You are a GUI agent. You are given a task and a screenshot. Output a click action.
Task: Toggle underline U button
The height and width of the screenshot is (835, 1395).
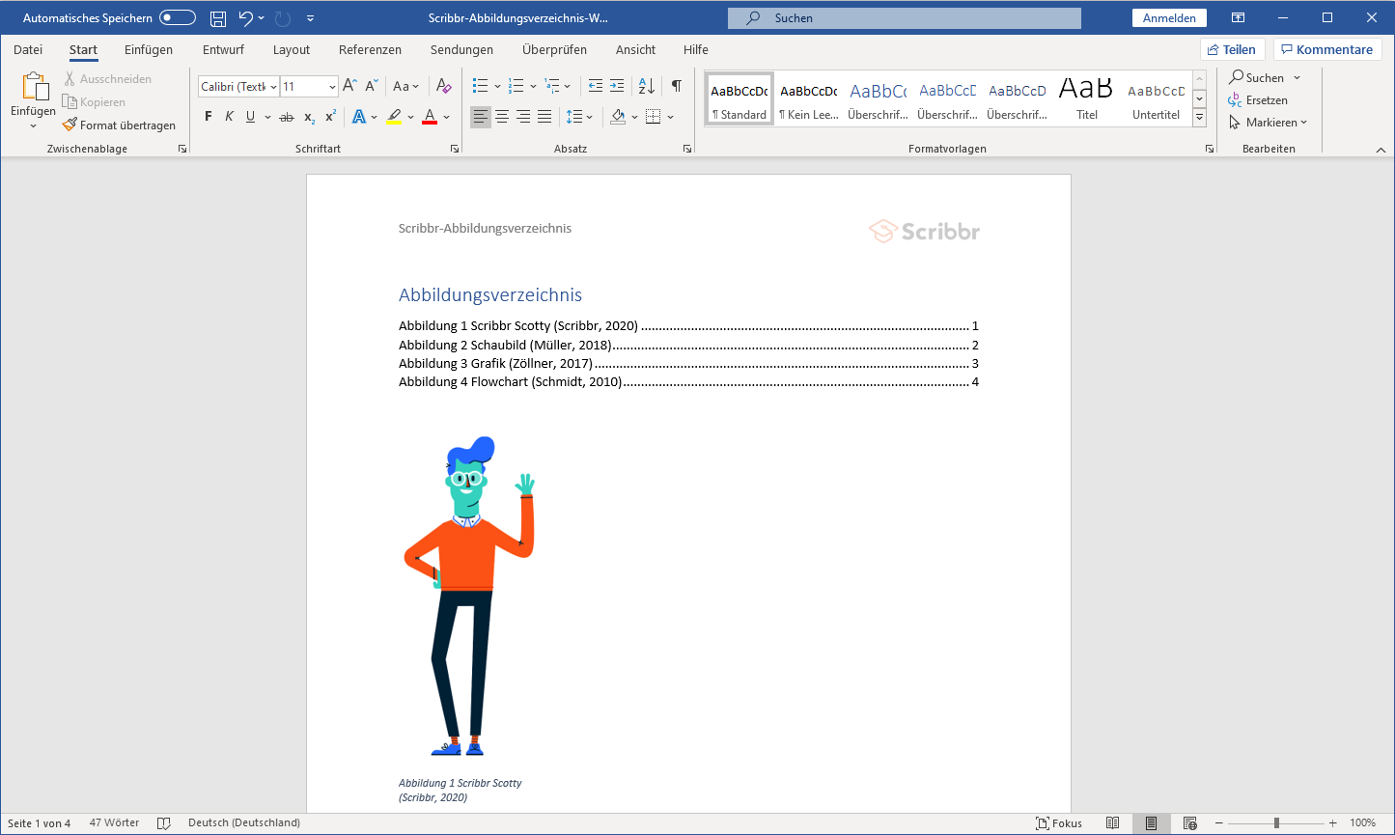(x=251, y=117)
